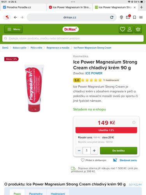Open the favorites heart icon in header

122,29
